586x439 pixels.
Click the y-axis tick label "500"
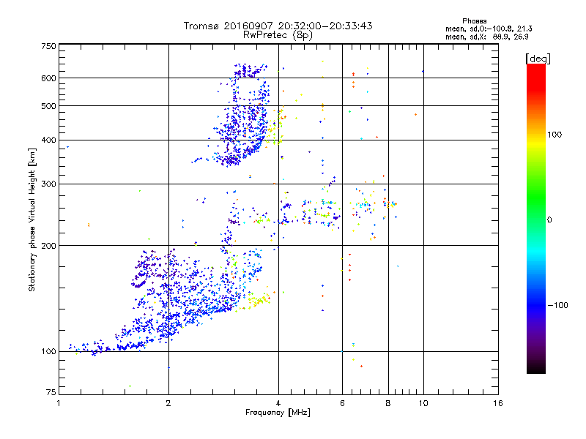coord(49,106)
